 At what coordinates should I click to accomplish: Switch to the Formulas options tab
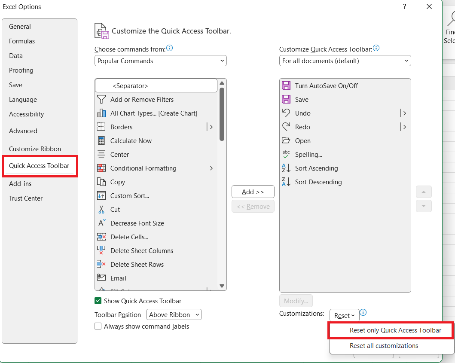tap(40, 41)
